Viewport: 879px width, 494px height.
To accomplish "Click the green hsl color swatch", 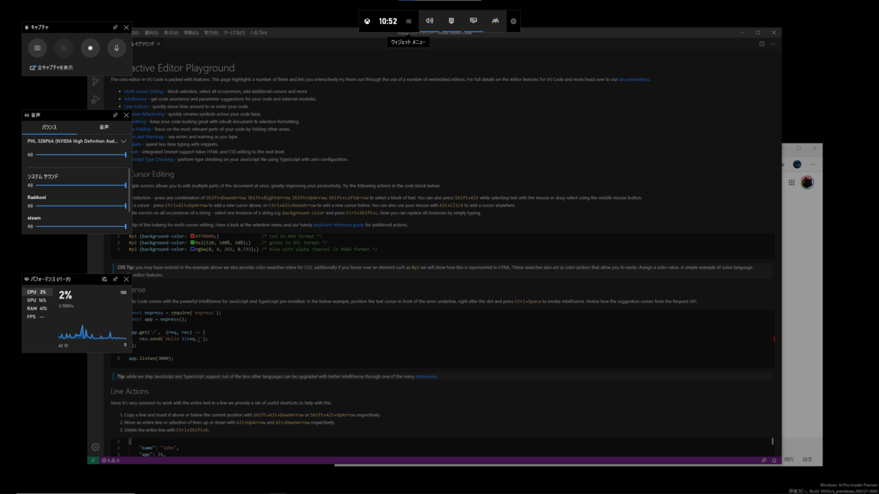I will [x=193, y=242].
